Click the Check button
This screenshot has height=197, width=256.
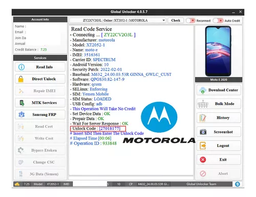click(176, 21)
